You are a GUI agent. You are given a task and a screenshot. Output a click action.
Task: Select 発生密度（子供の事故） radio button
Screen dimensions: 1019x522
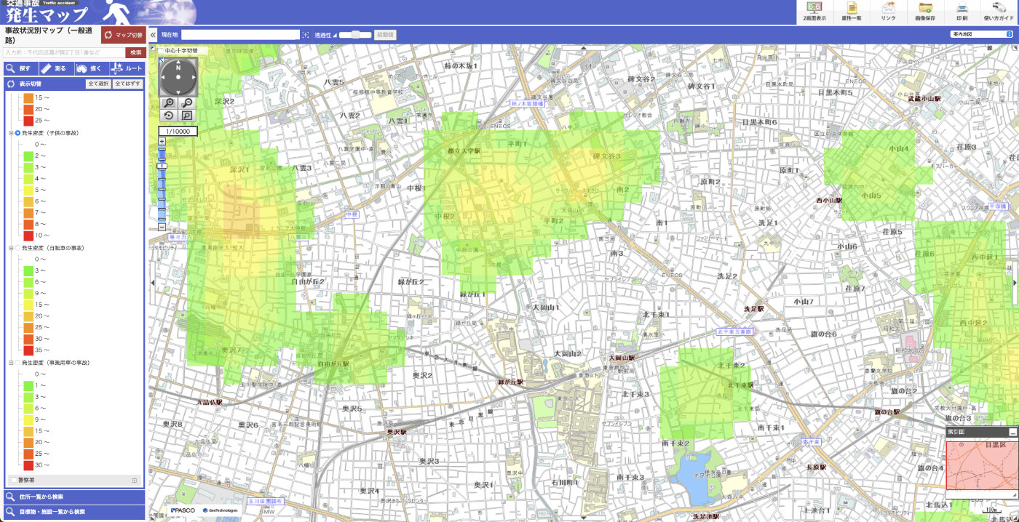[x=17, y=133]
